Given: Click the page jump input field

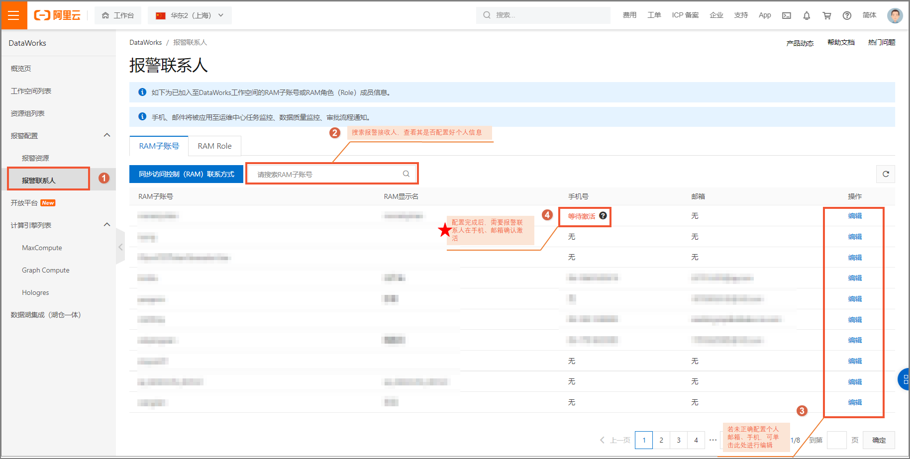Looking at the screenshot, I should point(836,440).
